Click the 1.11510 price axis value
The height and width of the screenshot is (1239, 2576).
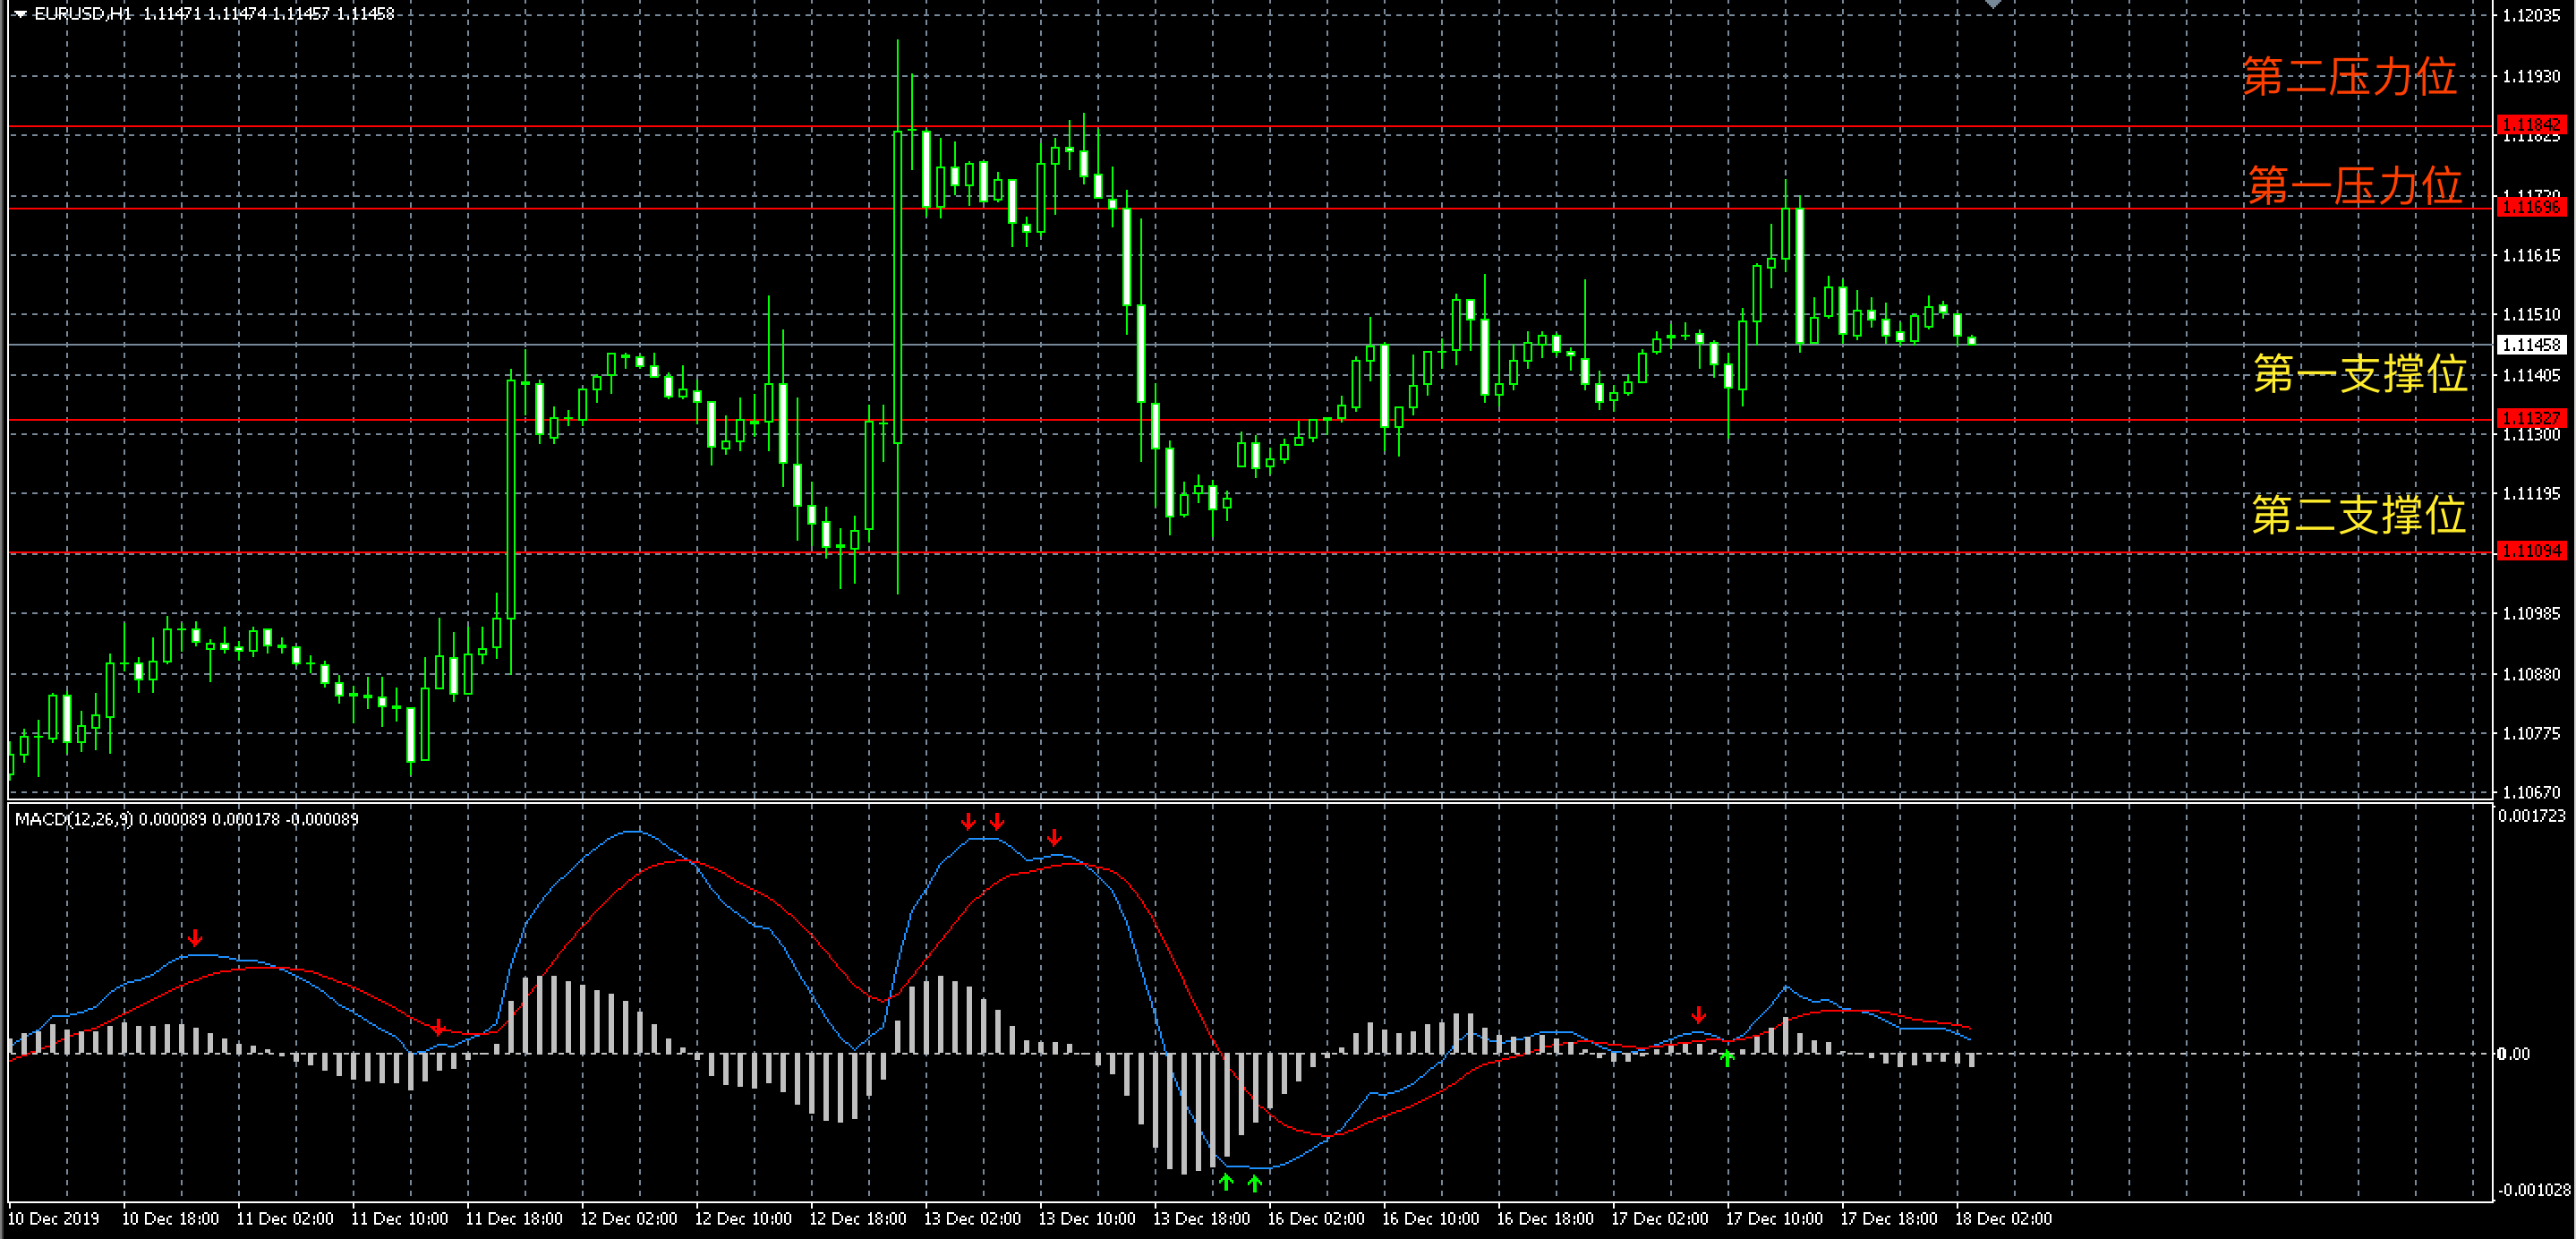2532,314
